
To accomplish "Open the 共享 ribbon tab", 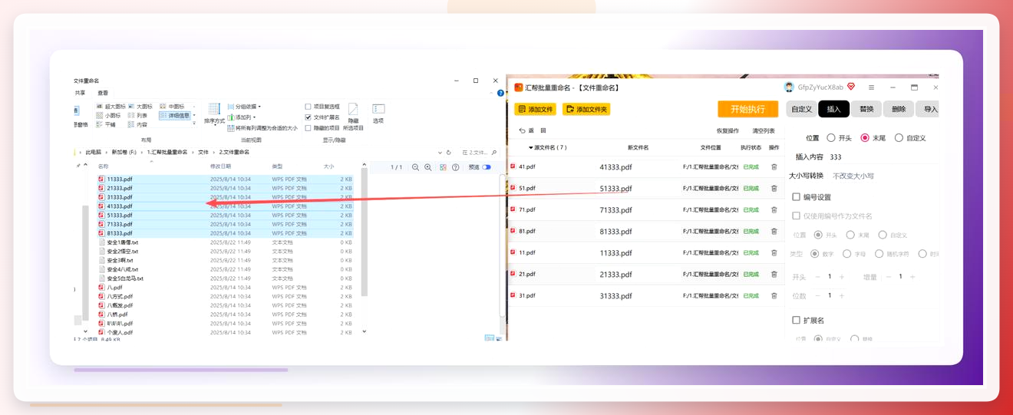I will pos(80,93).
